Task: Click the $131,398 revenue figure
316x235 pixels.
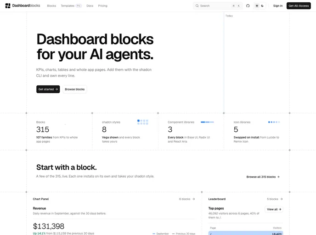Action: pos(49,226)
